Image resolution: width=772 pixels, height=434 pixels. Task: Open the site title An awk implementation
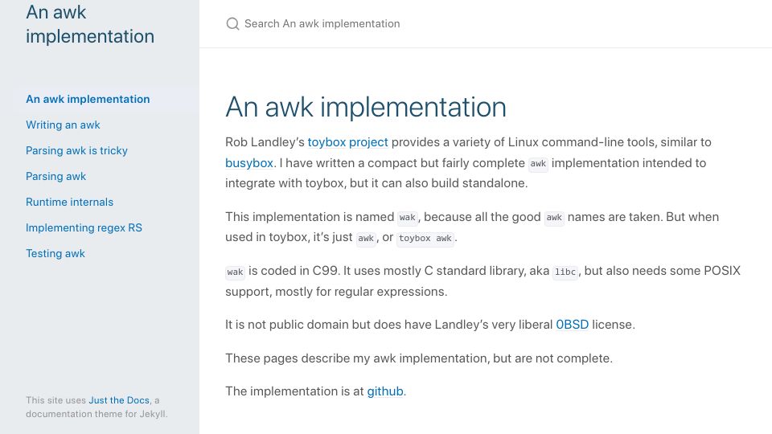click(x=90, y=24)
